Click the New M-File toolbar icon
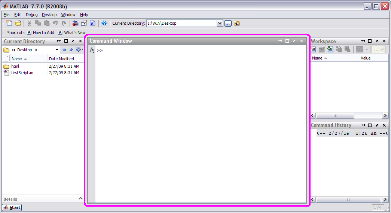Screen dimensions: 391x213 tap(10, 23)
